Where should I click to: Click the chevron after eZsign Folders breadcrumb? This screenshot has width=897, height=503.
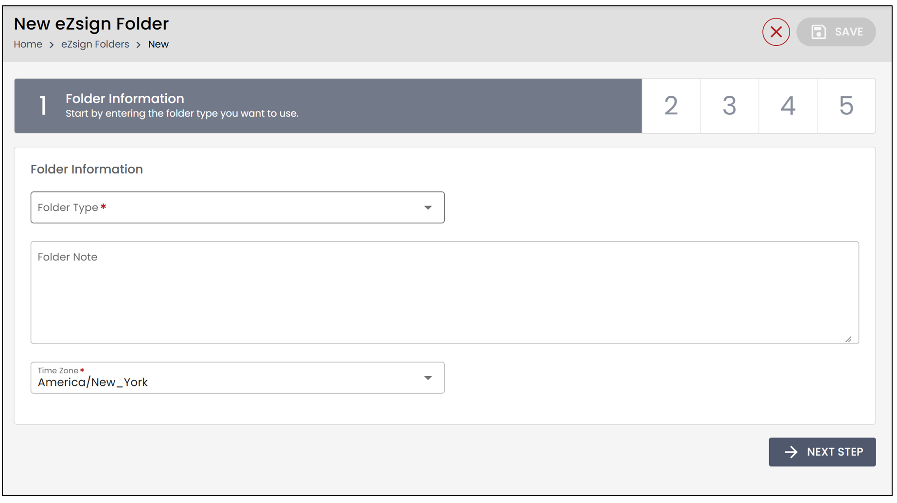point(139,45)
